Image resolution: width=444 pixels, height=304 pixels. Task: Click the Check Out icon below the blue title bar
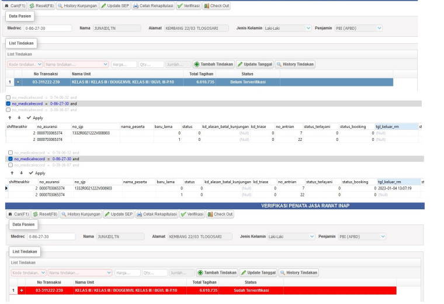(x=210, y=214)
